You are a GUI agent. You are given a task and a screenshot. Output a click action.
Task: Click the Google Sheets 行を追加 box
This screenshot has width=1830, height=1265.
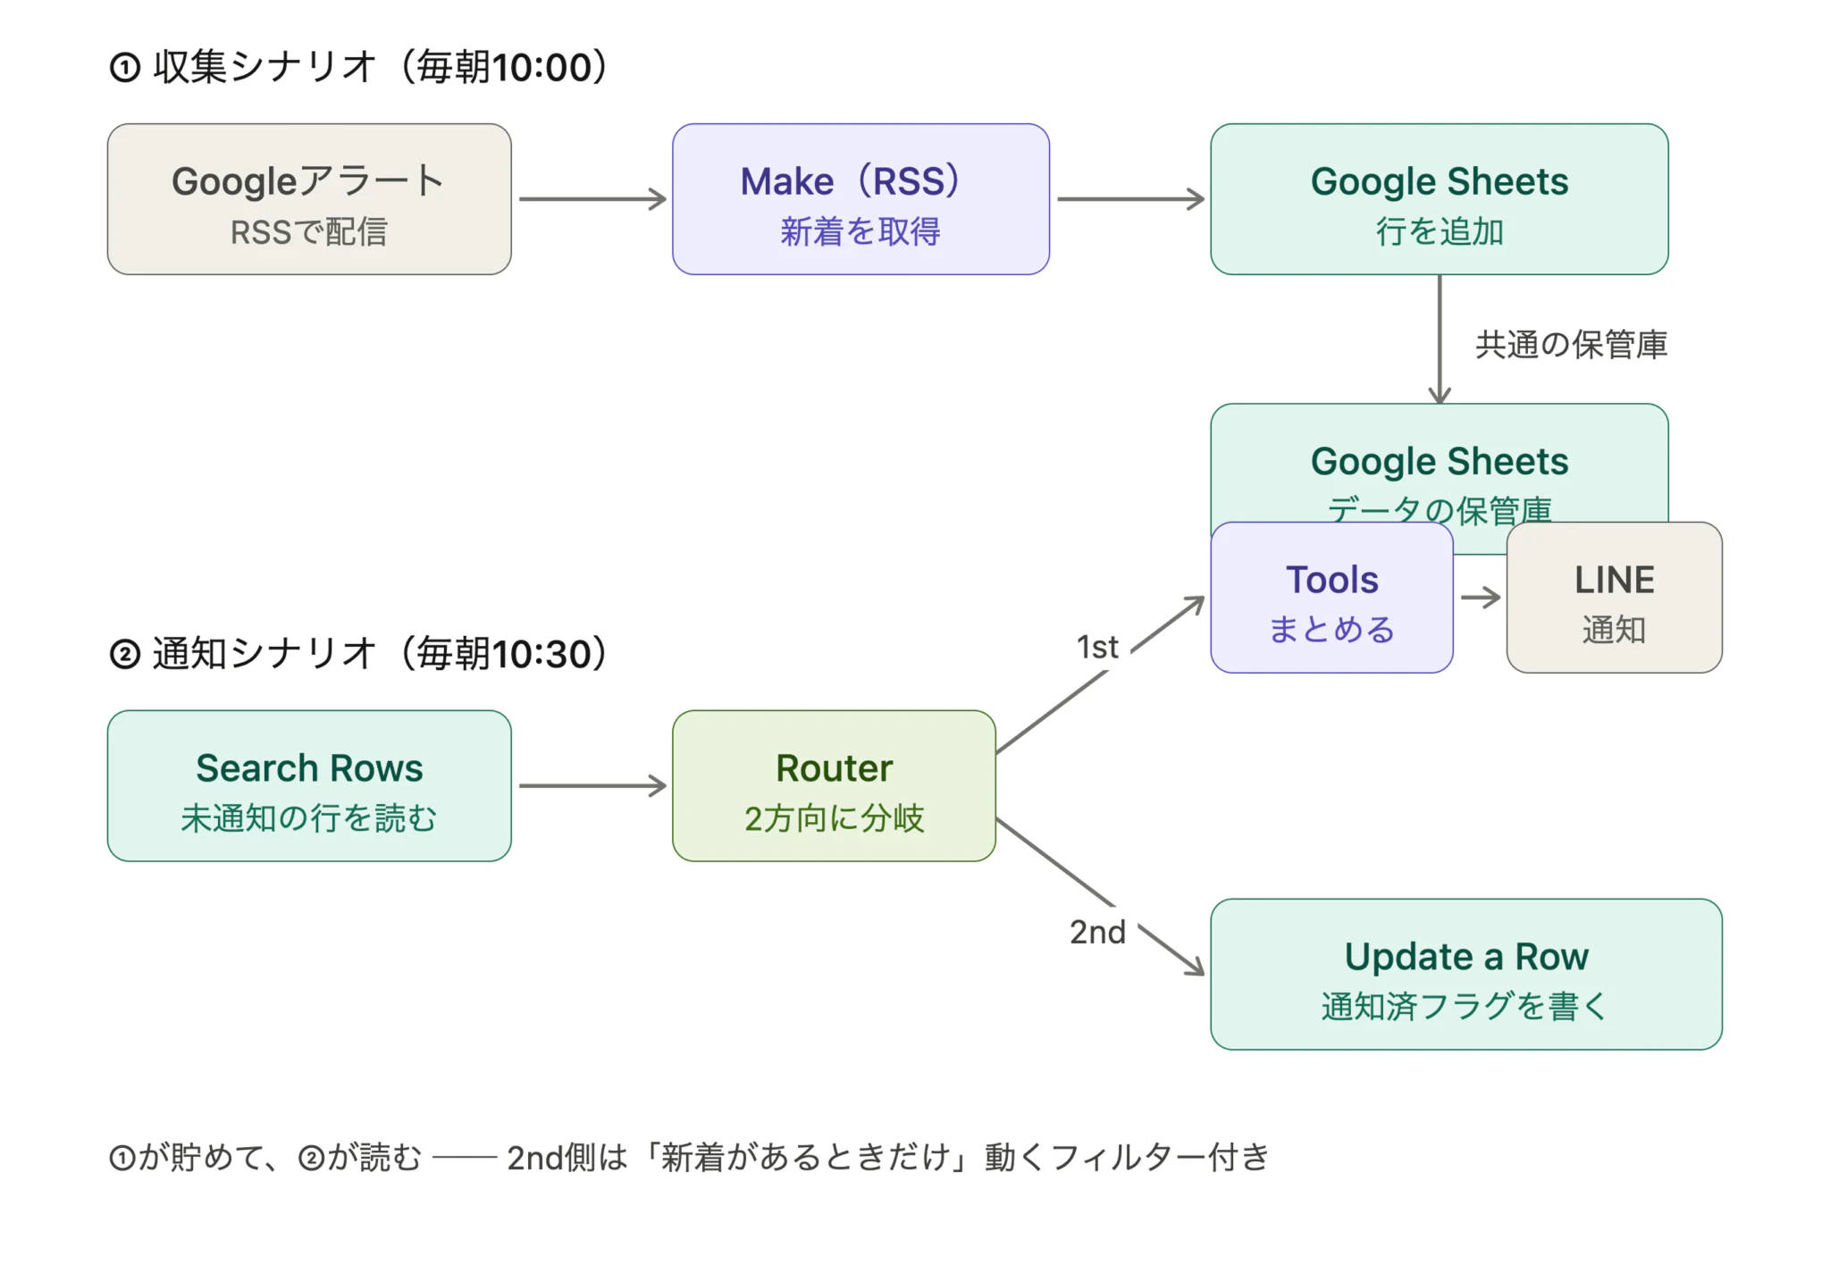pyautogui.click(x=1439, y=199)
